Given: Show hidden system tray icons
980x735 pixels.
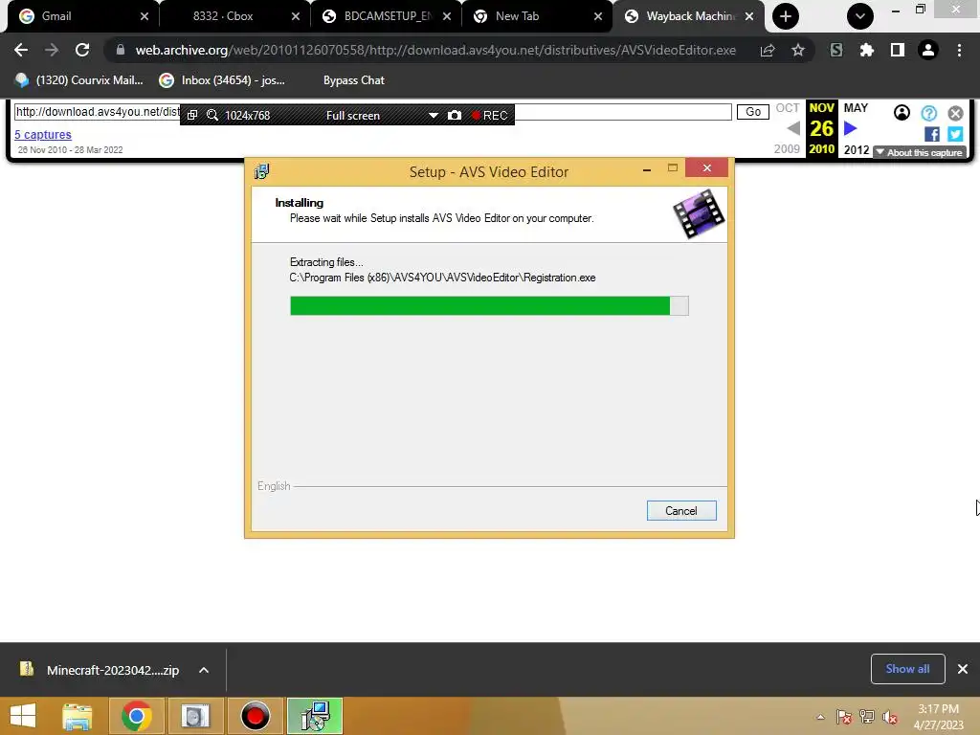Looking at the screenshot, I should (x=820, y=717).
